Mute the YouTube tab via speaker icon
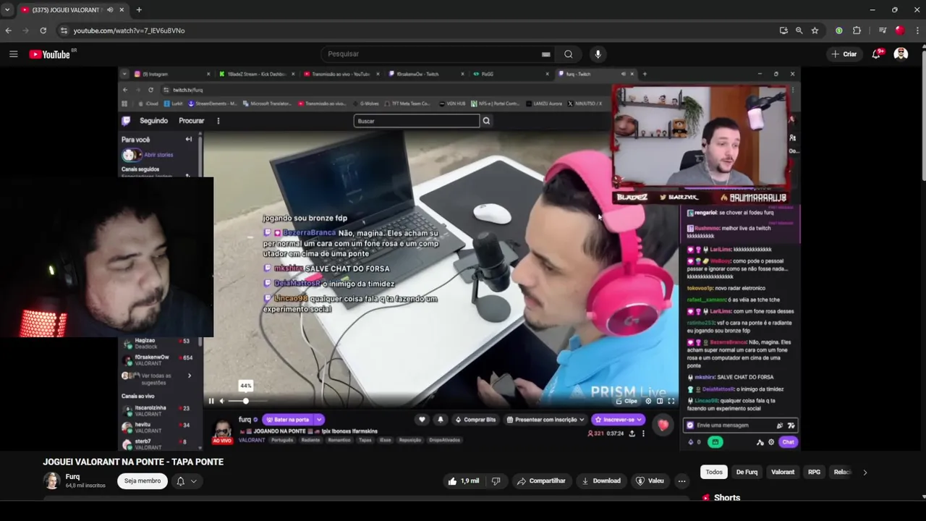Image resolution: width=926 pixels, height=521 pixels. point(110,10)
